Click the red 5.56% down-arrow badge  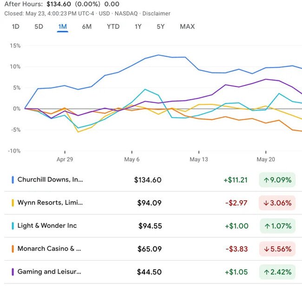277,249
